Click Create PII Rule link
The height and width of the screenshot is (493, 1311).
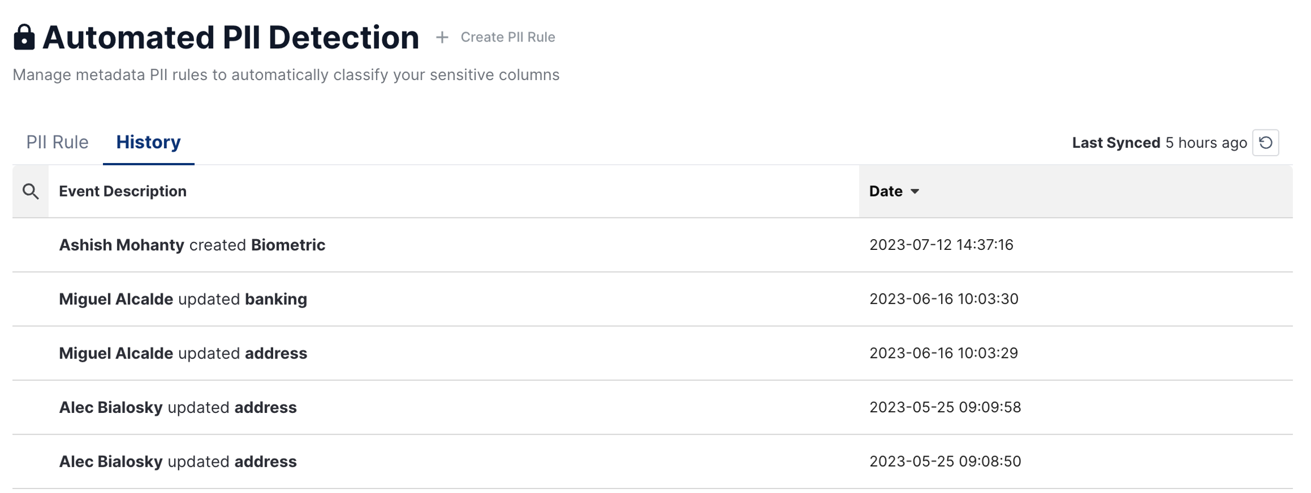click(508, 37)
